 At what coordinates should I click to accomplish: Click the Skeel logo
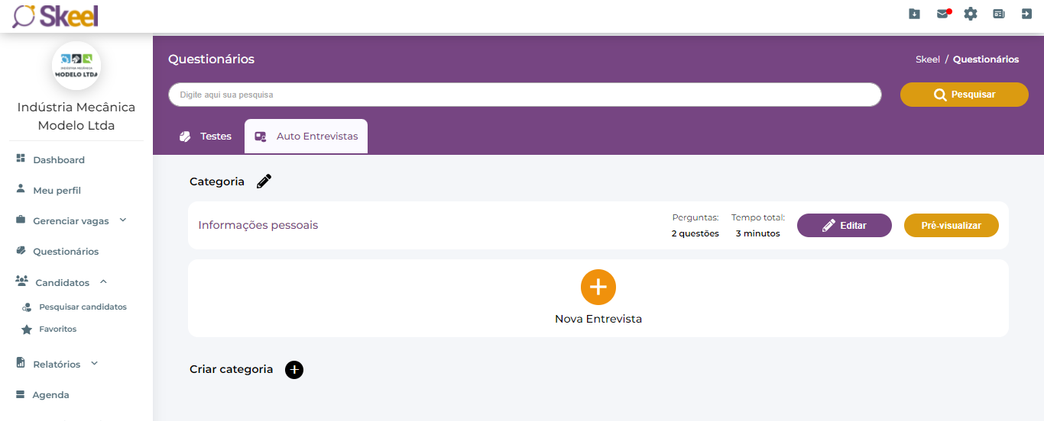[x=56, y=16]
